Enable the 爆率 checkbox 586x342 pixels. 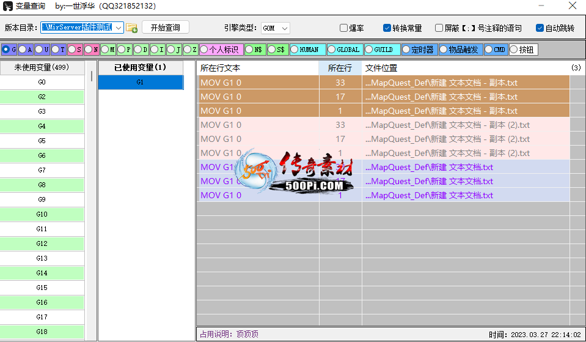click(x=343, y=28)
